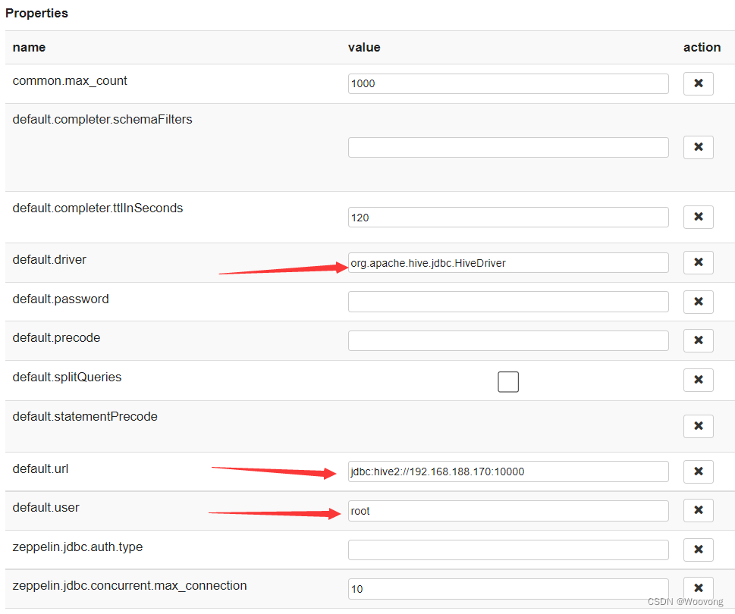Click the default.user field containing root

[507, 510]
